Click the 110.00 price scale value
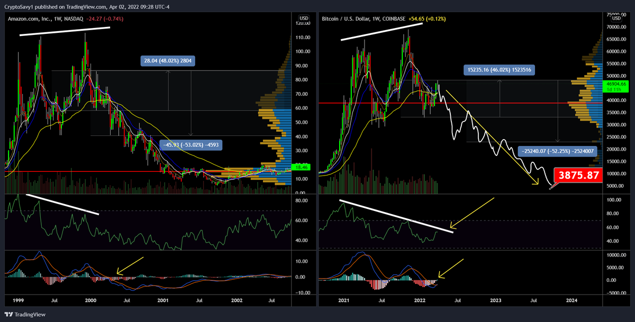The image size is (635, 322). click(x=303, y=38)
